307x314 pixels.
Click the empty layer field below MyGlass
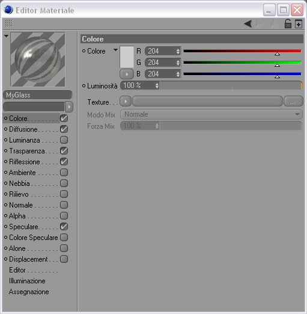[x=34, y=106]
